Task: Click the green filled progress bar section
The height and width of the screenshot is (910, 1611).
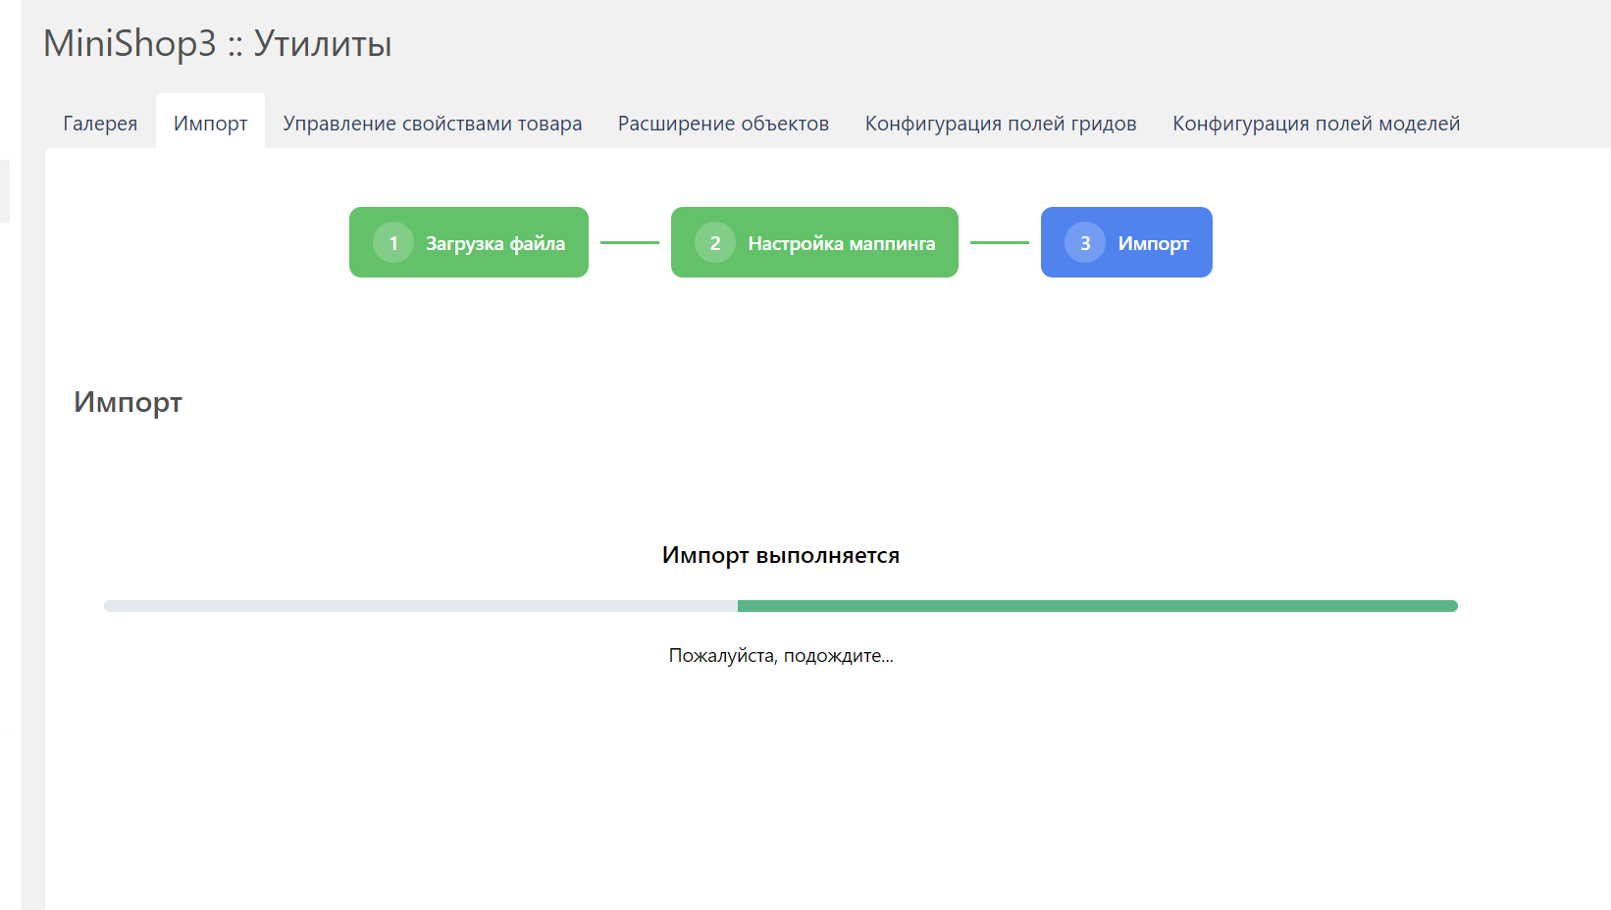Action: tap(1097, 606)
